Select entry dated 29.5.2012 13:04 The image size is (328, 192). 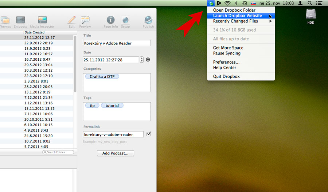pyautogui.click(x=36, y=65)
